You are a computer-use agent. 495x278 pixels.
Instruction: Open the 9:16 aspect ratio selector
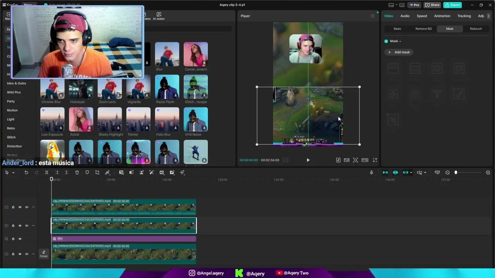(365, 160)
